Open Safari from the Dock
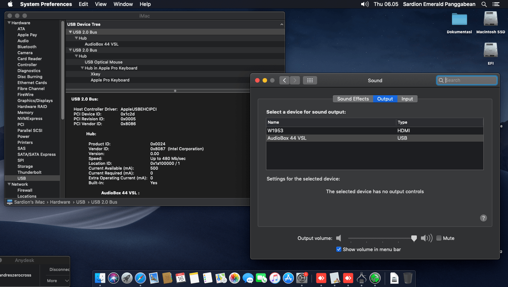 (140, 278)
